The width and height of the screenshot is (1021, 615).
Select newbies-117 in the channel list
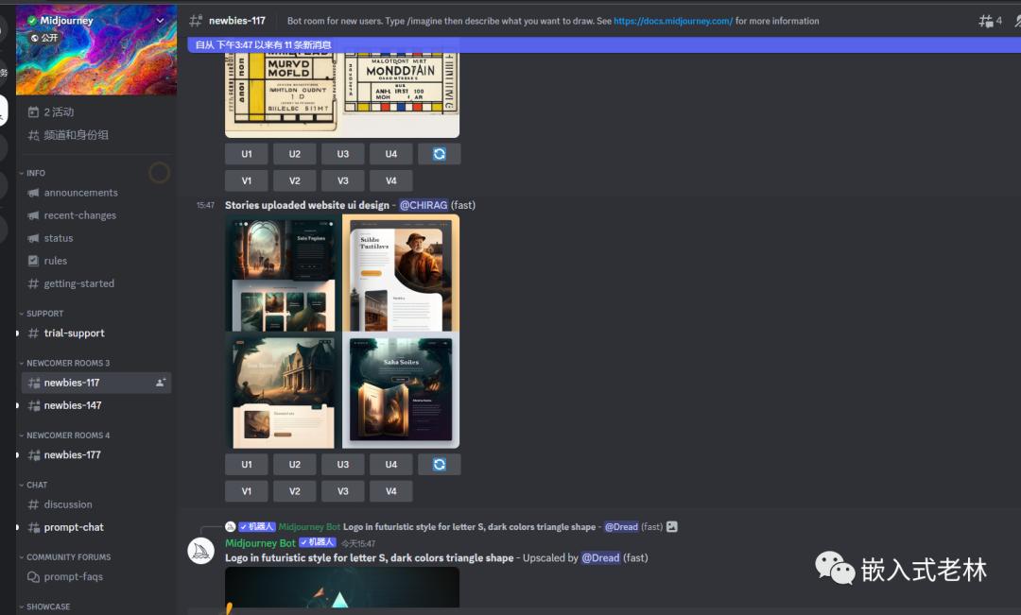(x=95, y=383)
